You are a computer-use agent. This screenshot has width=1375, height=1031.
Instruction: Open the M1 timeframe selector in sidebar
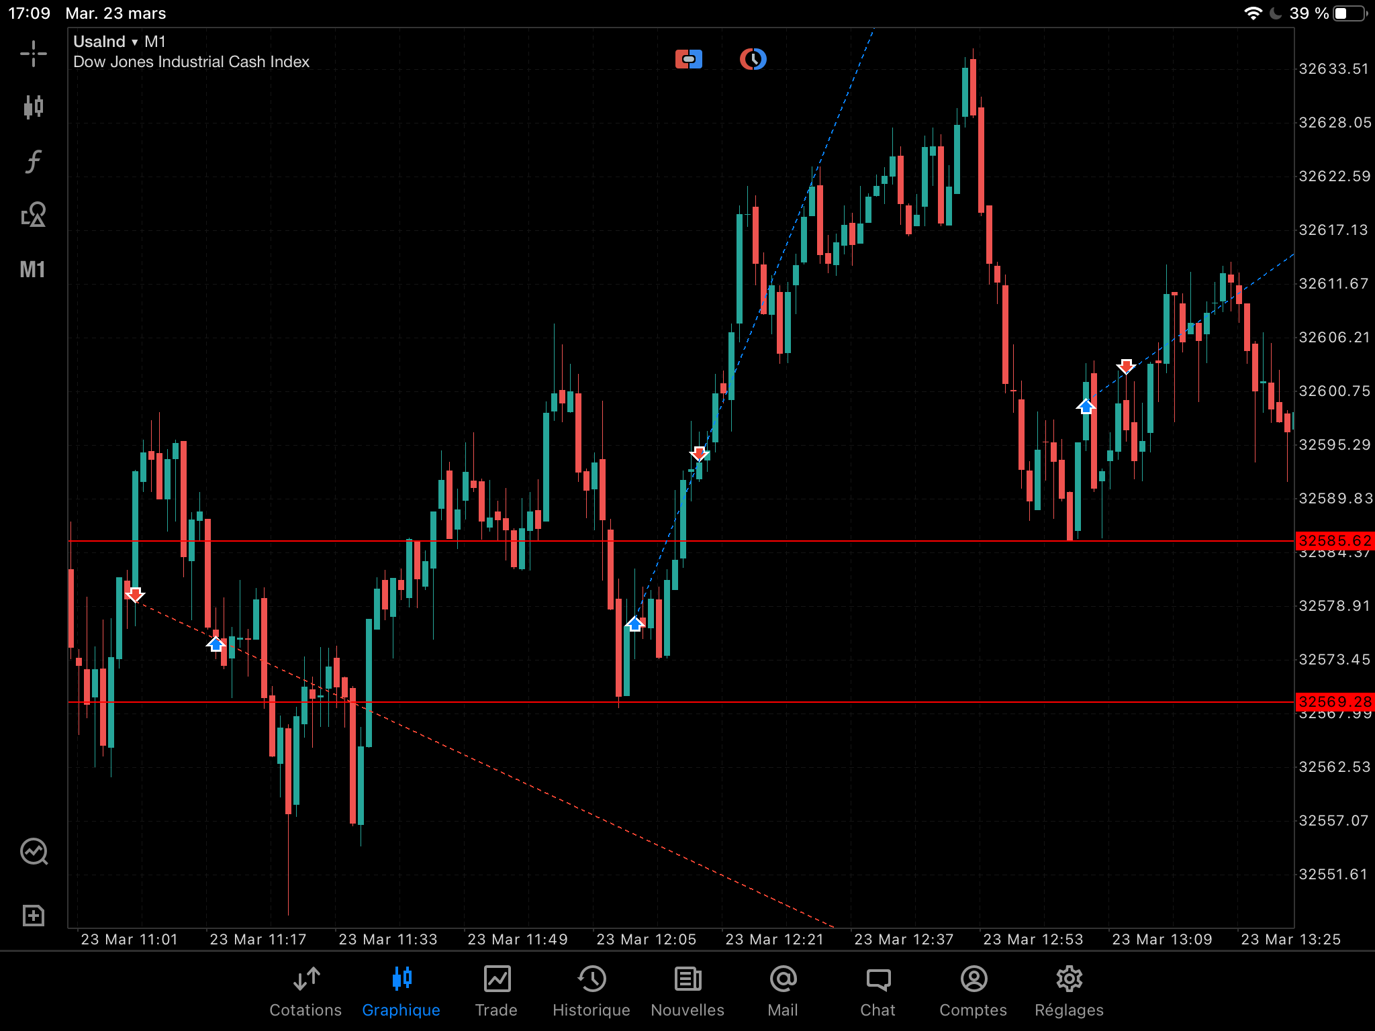click(x=33, y=269)
